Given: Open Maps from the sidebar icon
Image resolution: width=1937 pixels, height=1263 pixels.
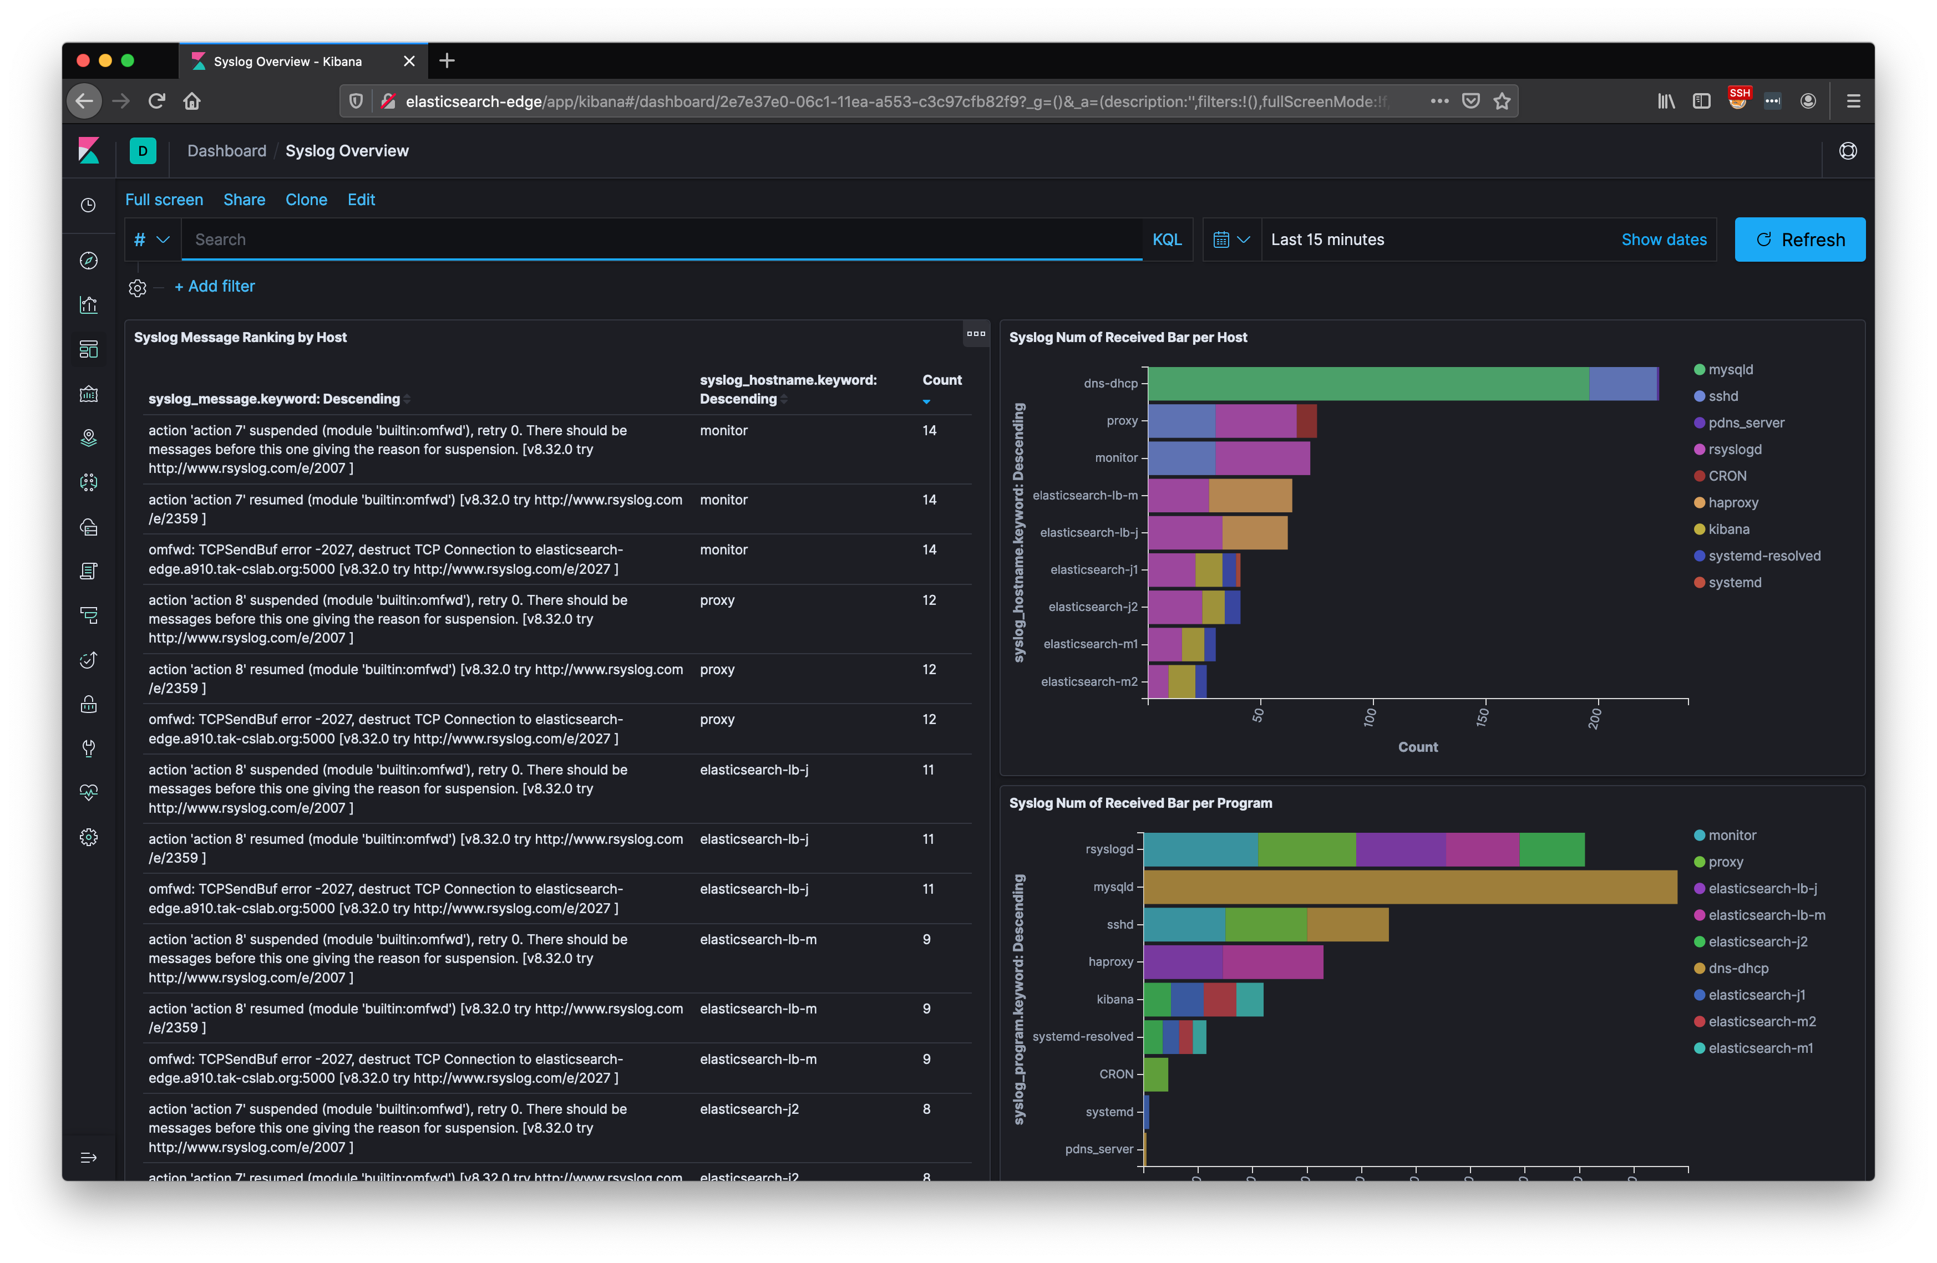Looking at the screenshot, I should pyautogui.click(x=89, y=437).
